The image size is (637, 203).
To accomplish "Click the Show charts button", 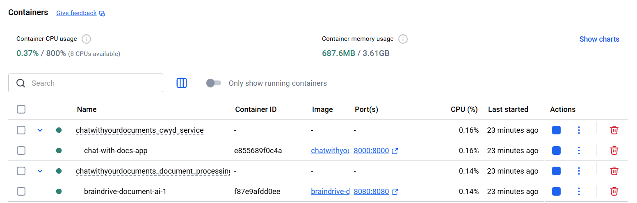I will 599,39.
